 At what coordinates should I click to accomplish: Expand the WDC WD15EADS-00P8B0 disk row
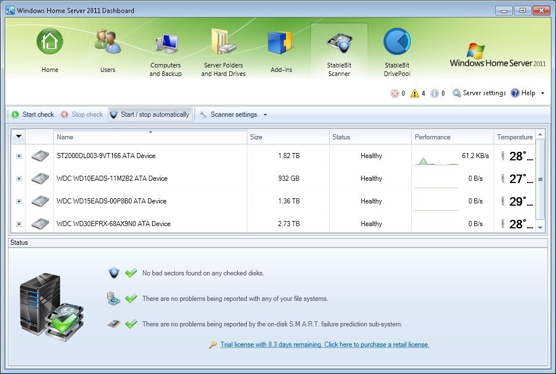tap(19, 202)
